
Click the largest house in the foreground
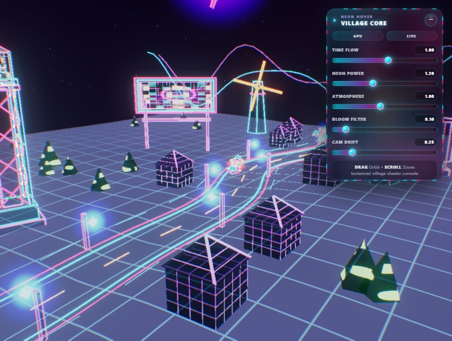(x=206, y=281)
